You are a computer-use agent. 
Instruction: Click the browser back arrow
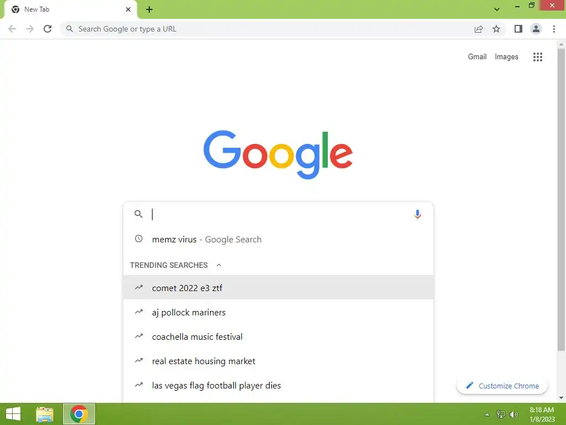(12, 29)
